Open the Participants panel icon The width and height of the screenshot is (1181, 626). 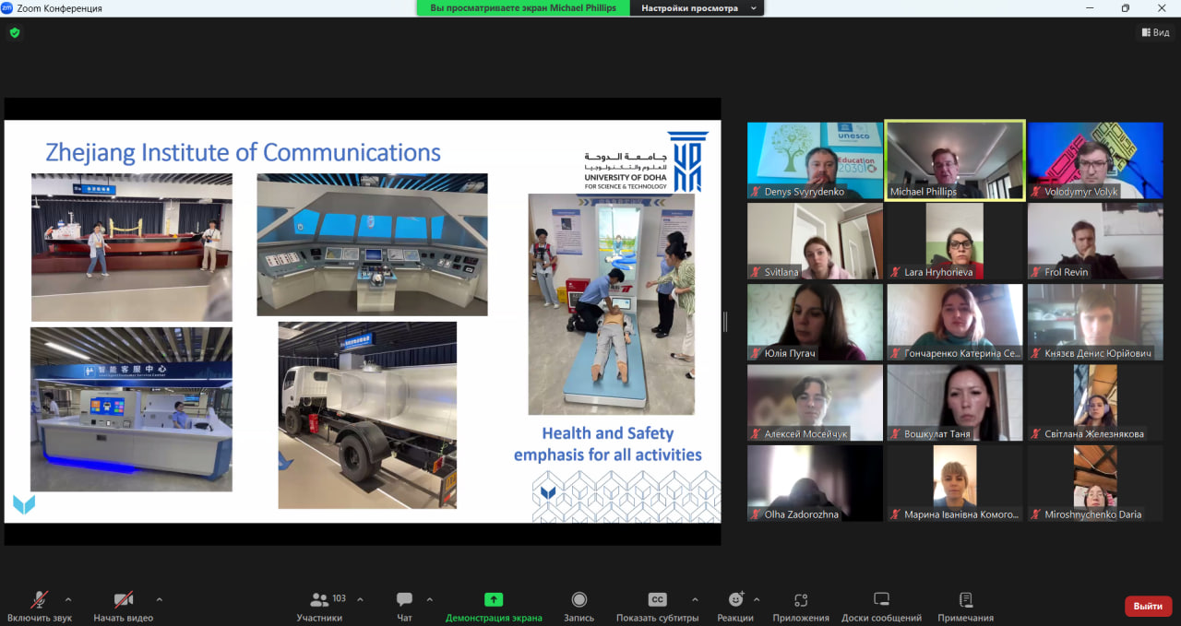click(319, 600)
